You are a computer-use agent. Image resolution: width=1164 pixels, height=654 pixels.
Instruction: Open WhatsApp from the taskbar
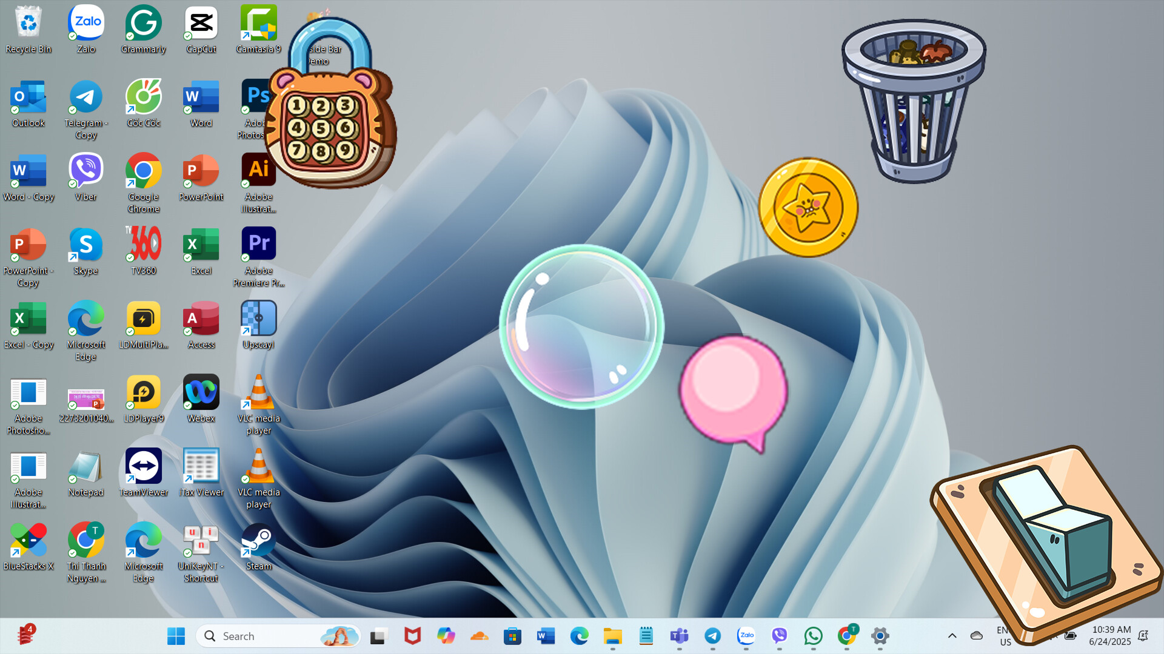tap(813, 636)
